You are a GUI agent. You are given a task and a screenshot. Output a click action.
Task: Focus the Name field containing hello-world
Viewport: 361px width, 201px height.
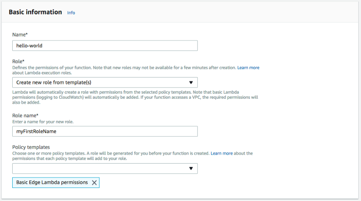click(105, 46)
